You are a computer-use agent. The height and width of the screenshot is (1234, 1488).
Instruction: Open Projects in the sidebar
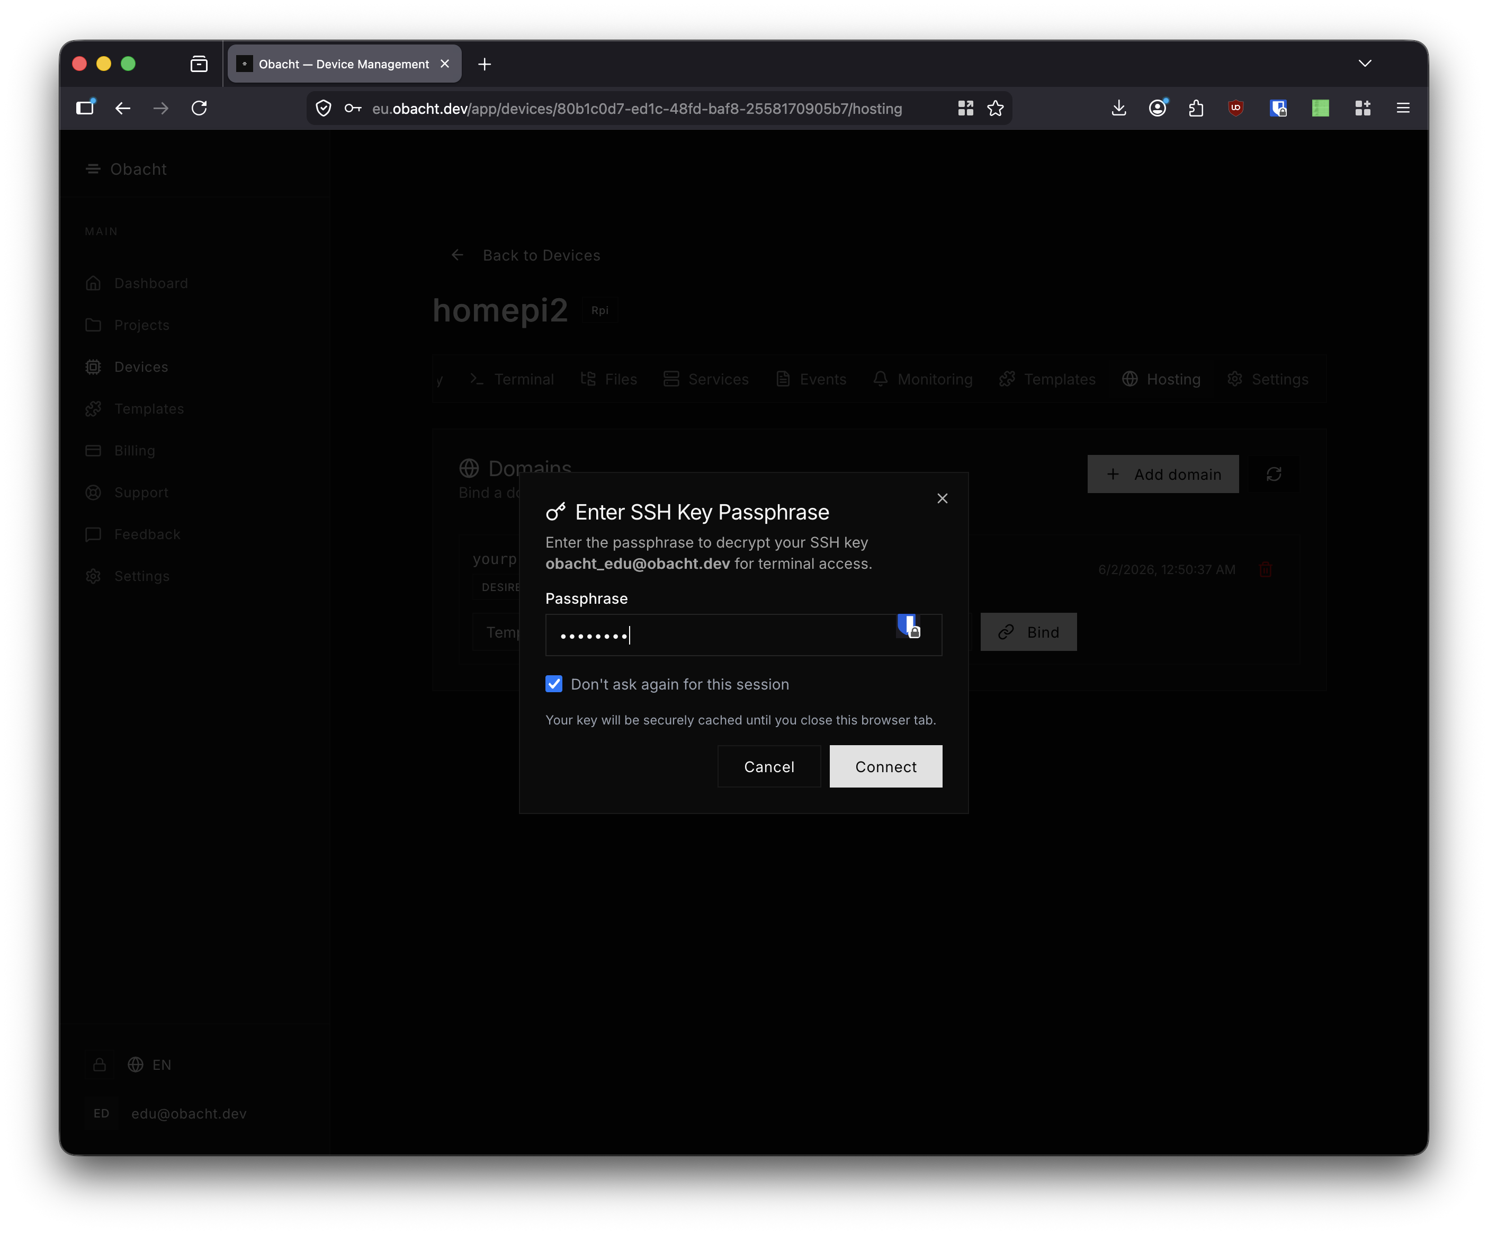(x=127, y=325)
